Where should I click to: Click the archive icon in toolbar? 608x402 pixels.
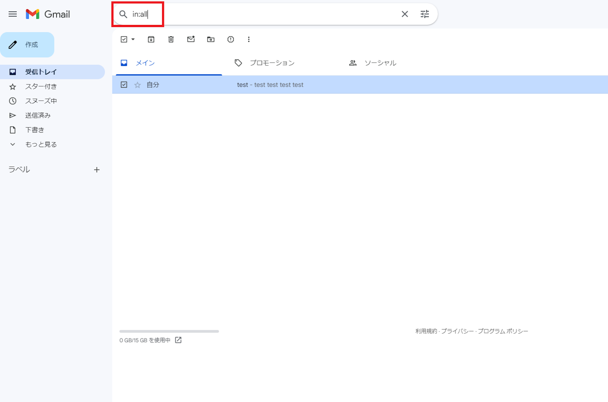pyautogui.click(x=151, y=39)
